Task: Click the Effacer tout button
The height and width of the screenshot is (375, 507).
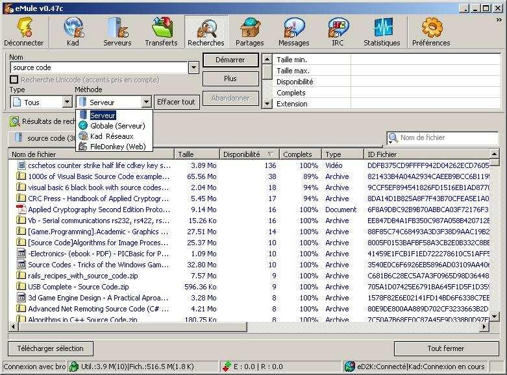Action: click(176, 102)
